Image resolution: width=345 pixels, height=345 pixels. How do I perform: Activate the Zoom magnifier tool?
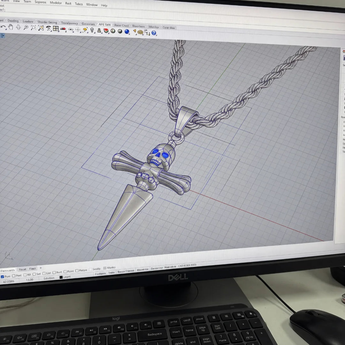point(26,27)
